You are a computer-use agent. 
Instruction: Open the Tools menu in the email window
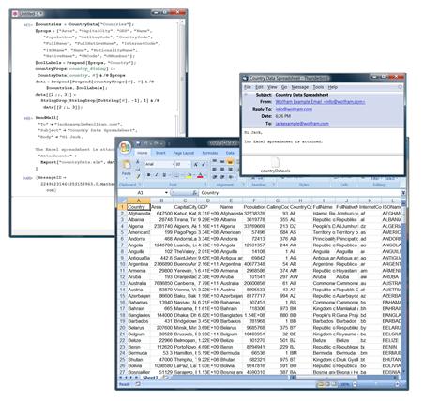coord(318,87)
